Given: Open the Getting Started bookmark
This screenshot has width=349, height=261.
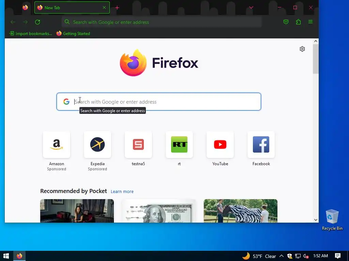Looking at the screenshot, I should click(73, 34).
